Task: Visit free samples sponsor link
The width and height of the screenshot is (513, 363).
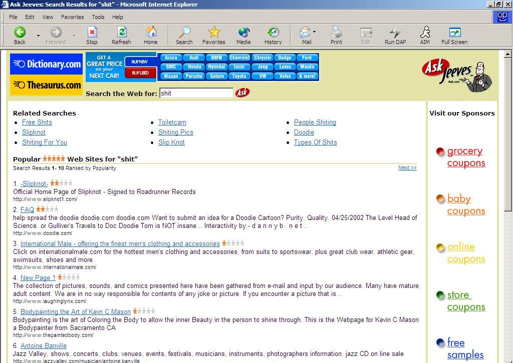Action: [465, 348]
